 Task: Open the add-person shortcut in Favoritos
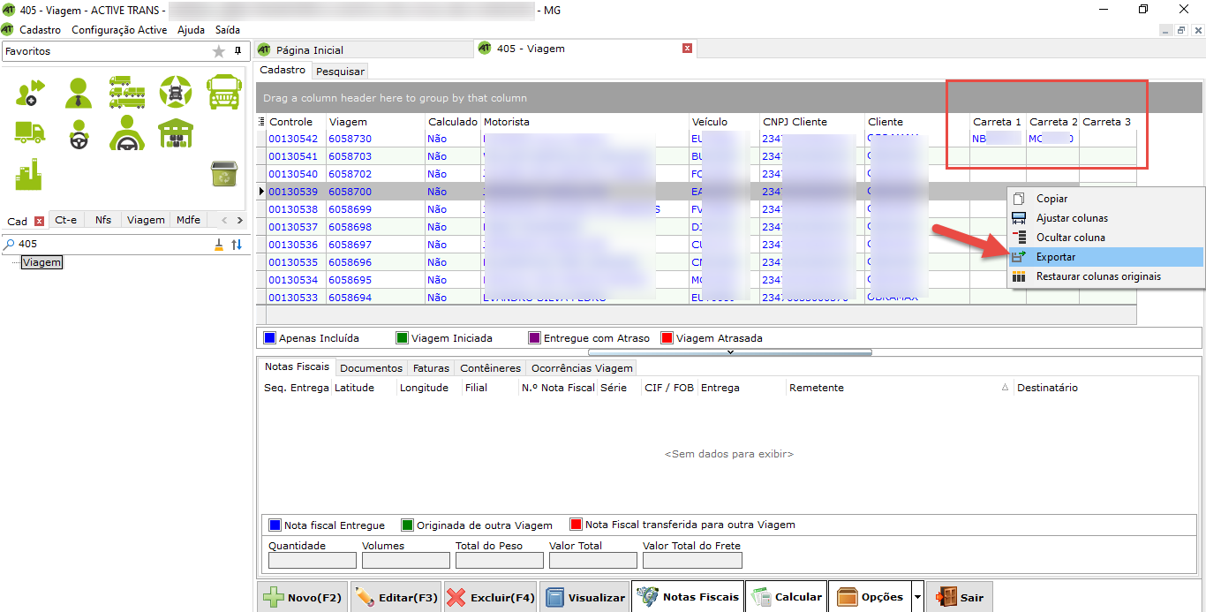pyautogui.click(x=30, y=92)
